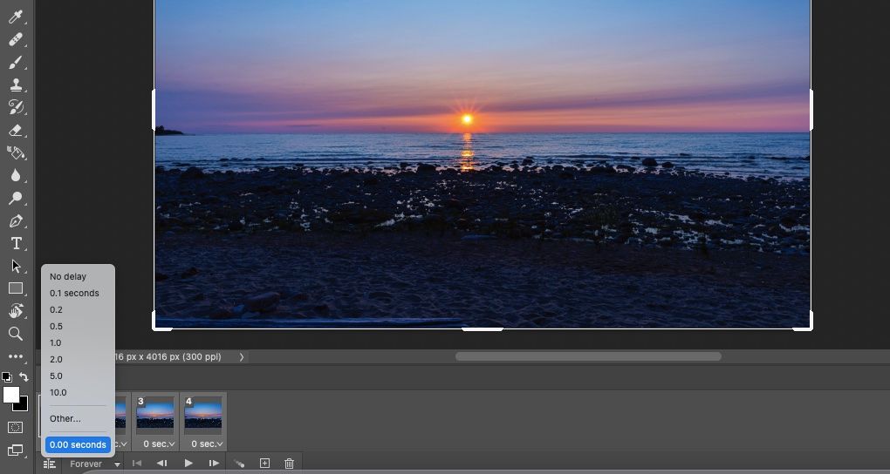890x474 pixels.
Task: Duplicate the selected frame
Action: (x=265, y=464)
